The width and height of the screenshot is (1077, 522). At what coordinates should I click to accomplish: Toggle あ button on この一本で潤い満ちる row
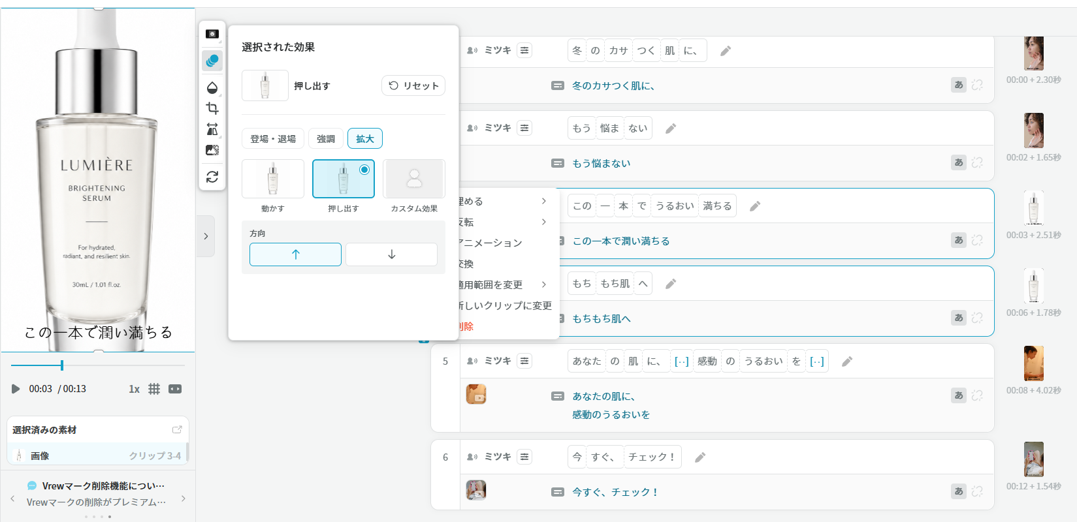(959, 240)
